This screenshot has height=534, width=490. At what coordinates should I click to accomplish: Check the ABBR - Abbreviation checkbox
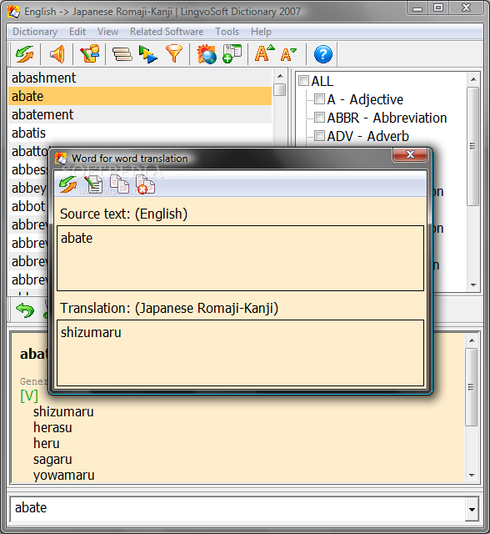(319, 118)
